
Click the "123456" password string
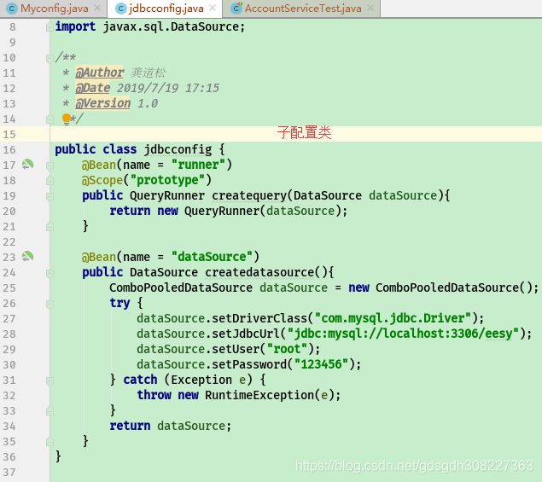(x=321, y=364)
